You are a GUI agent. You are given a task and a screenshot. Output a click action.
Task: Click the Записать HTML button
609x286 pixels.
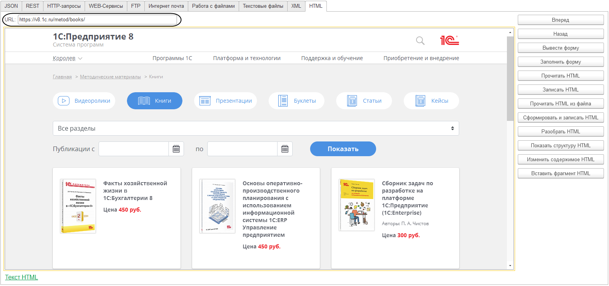pyautogui.click(x=560, y=90)
